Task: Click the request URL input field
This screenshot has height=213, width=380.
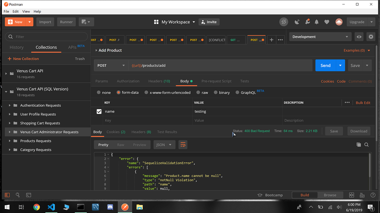Action: coord(220,66)
